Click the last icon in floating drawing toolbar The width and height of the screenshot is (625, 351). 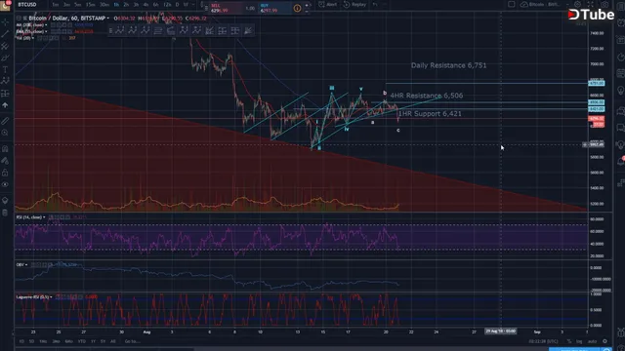[x=248, y=30]
